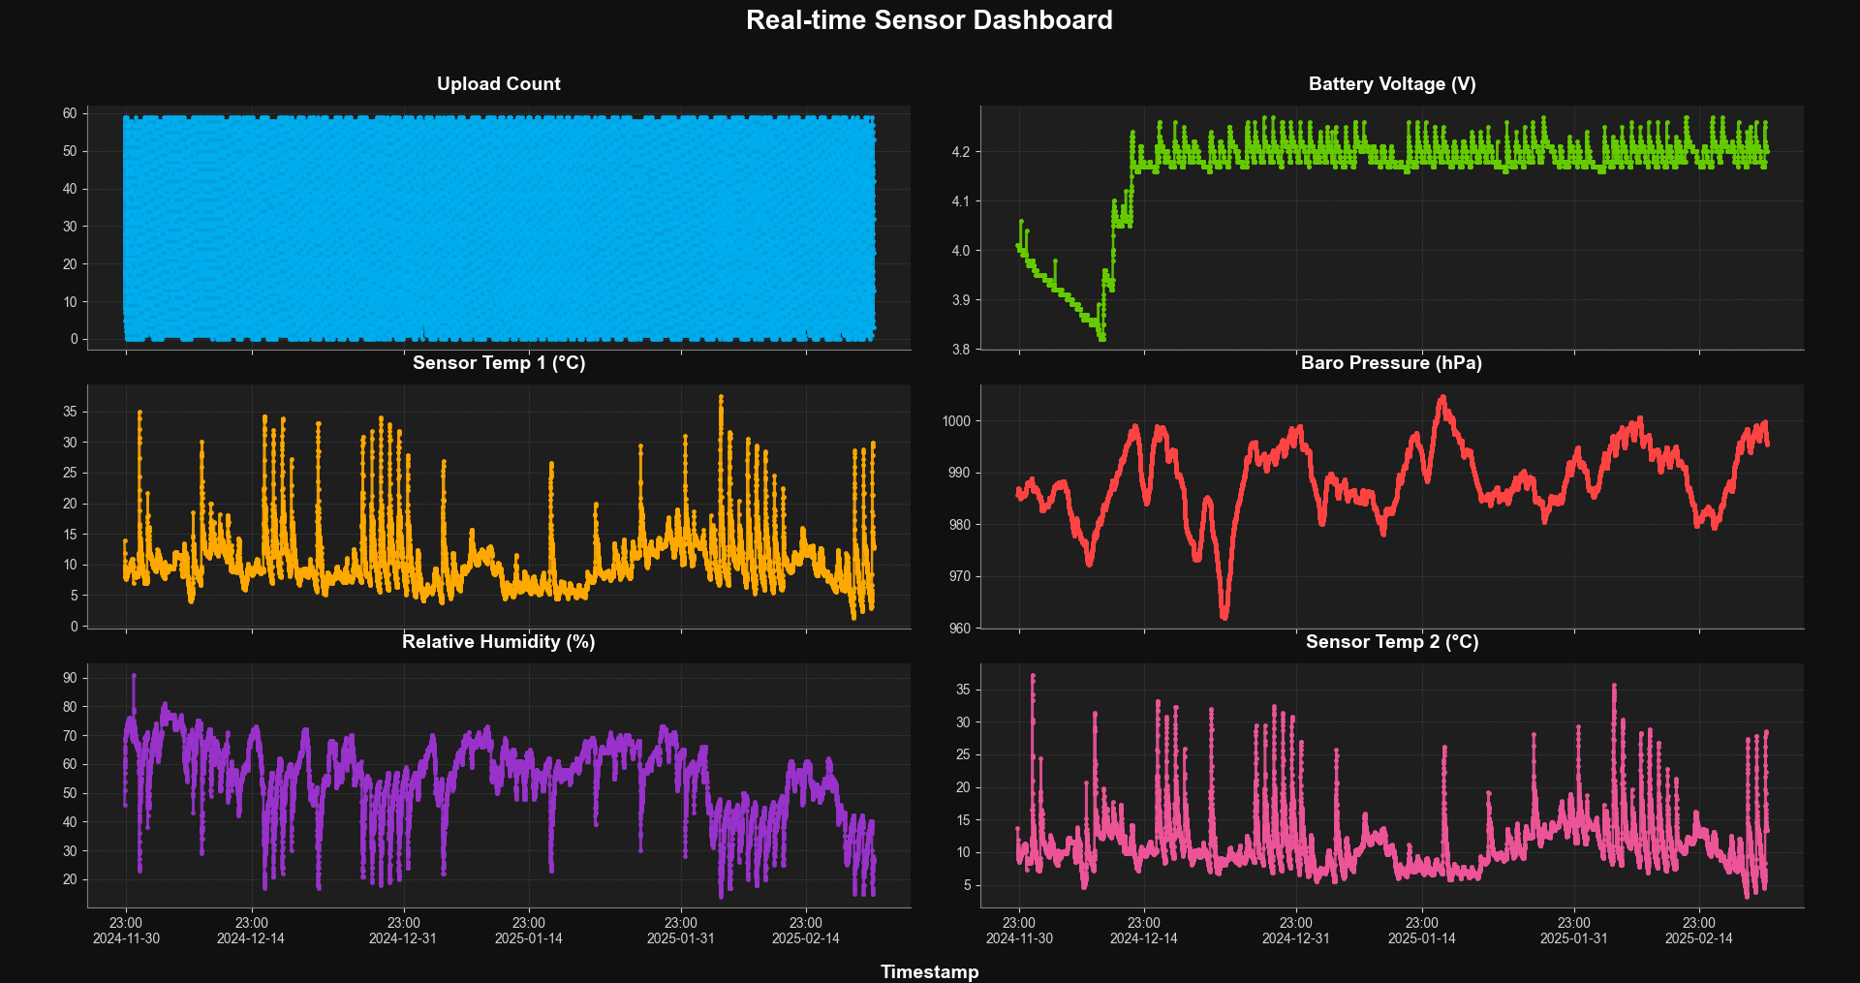This screenshot has width=1860, height=983.
Task: Select the Upload Count chart title
Action: click(498, 84)
